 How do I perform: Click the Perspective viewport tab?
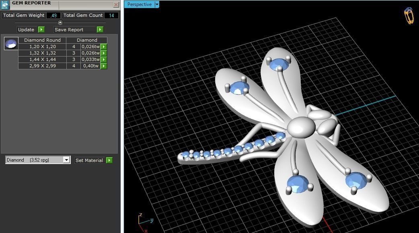(x=140, y=4)
